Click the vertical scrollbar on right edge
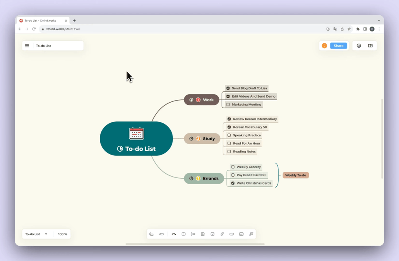The image size is (399, 261). [382, 139]
